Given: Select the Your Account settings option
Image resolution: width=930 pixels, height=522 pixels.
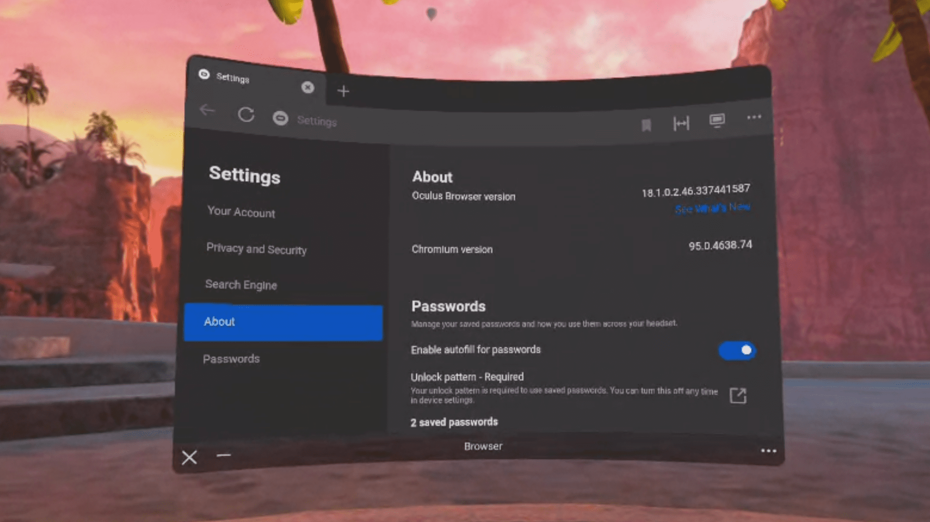Looking at the screenshot, I should (x=241, y=212).
